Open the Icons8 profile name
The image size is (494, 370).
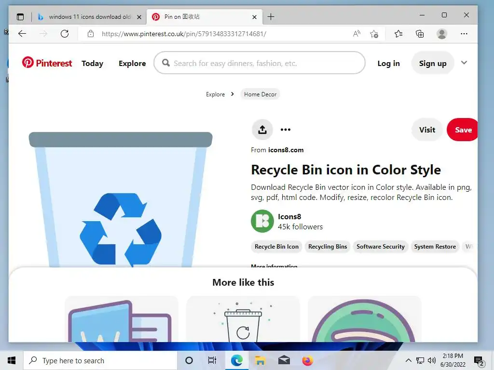tap(289, 217)
